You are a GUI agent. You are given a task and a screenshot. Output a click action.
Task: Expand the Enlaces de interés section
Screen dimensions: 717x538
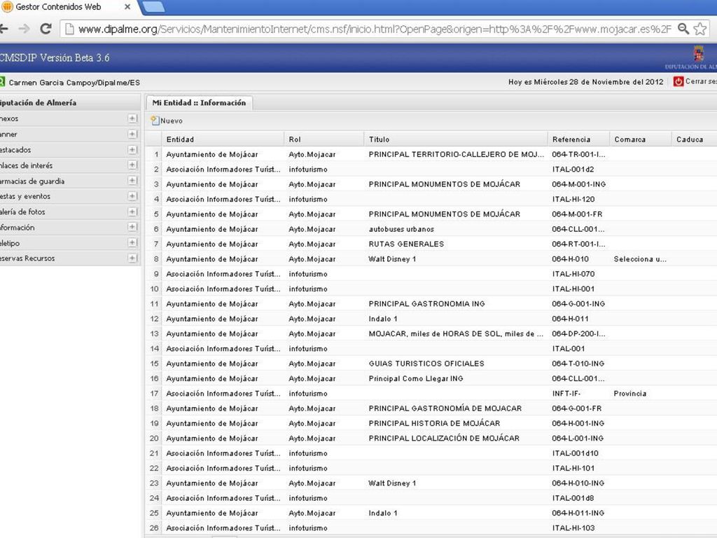(x=132, y=165)
